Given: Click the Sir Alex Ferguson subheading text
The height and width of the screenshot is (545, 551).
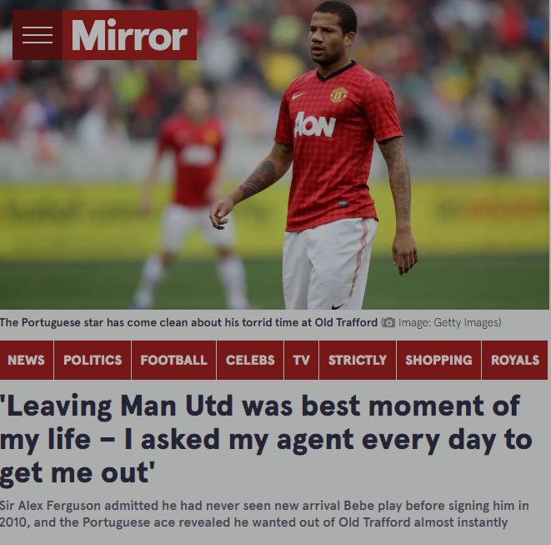Looking at the screenshot, I should click(264, 514).
